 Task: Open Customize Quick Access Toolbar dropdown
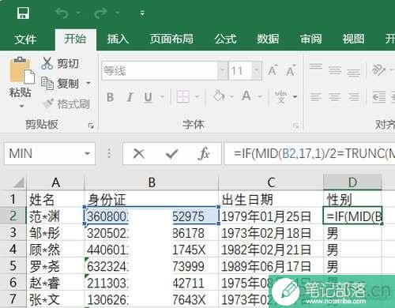click(x=142, y=13)
